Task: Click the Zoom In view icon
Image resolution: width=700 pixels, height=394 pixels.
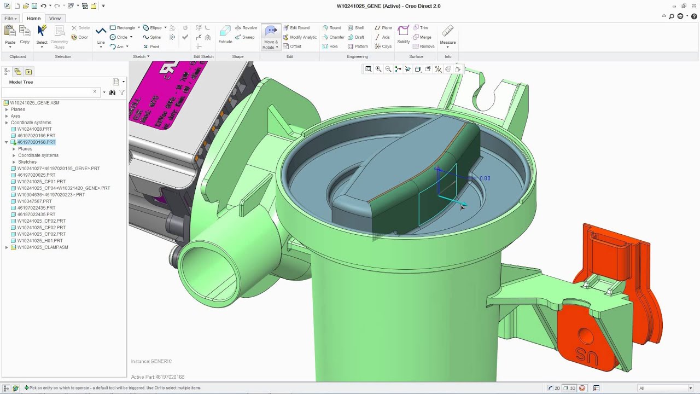Action: tap(378, 69)
